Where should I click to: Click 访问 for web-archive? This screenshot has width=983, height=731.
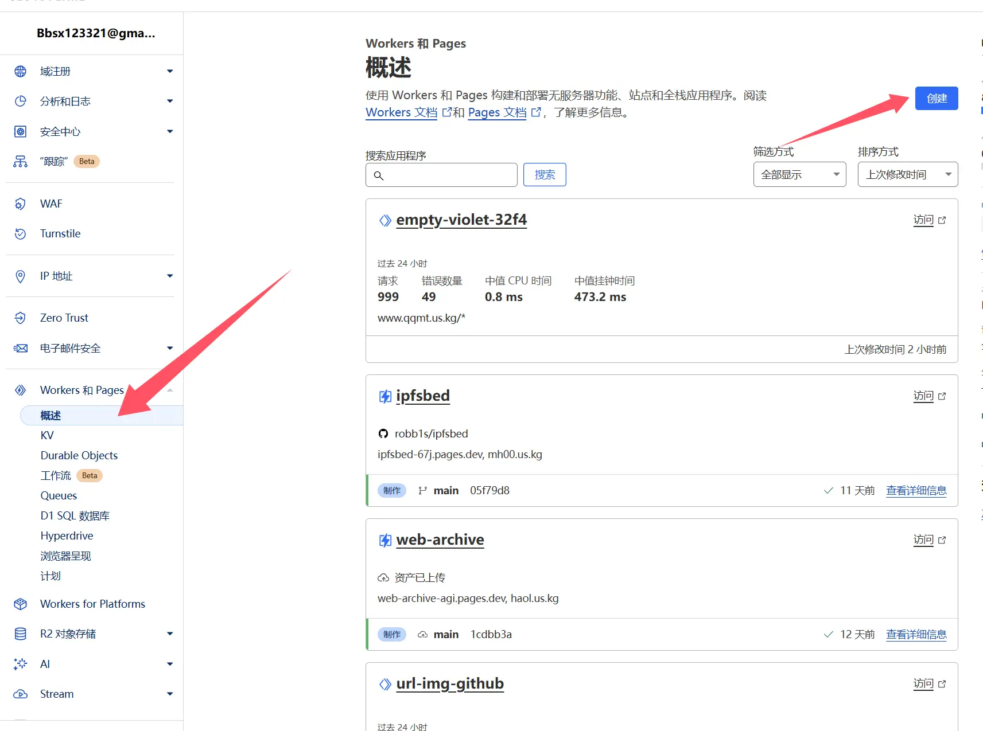coord(923,540)
